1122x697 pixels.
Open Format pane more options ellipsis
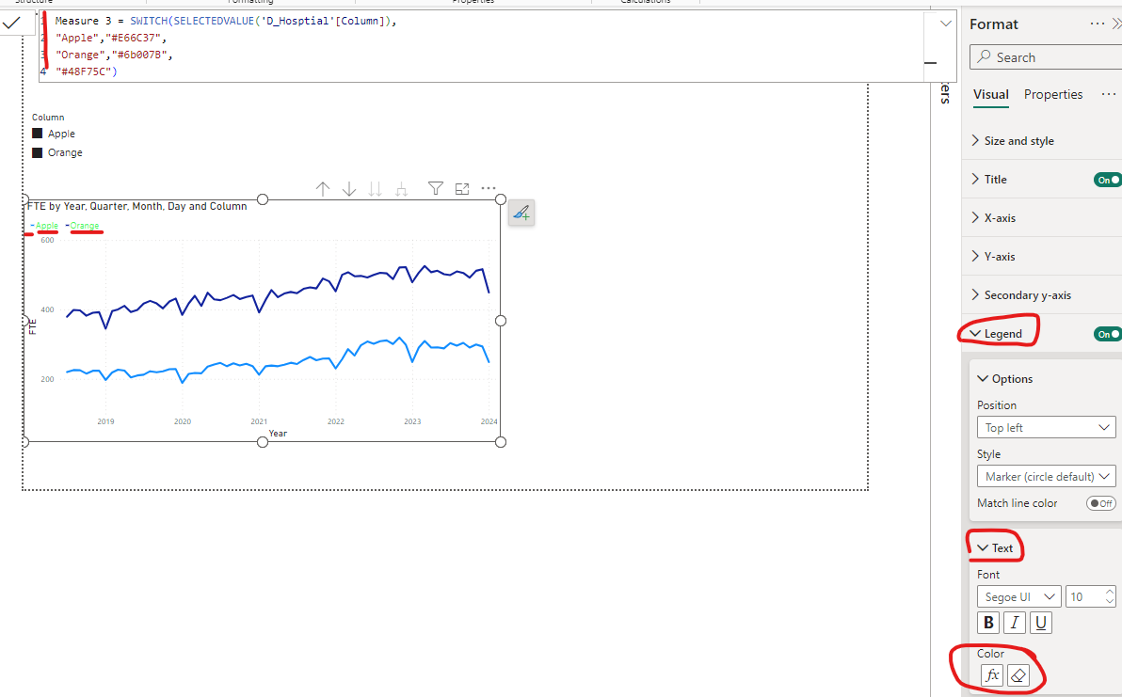1097,24
